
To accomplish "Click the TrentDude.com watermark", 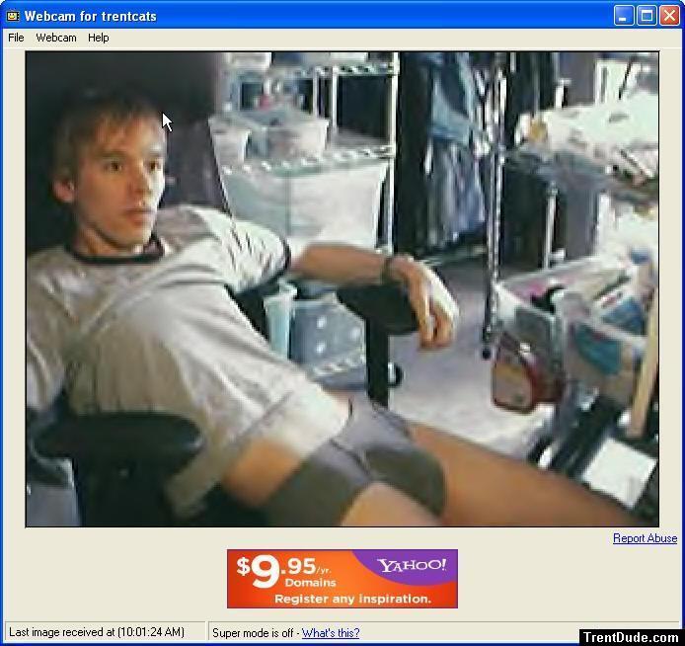I will 632,637.
